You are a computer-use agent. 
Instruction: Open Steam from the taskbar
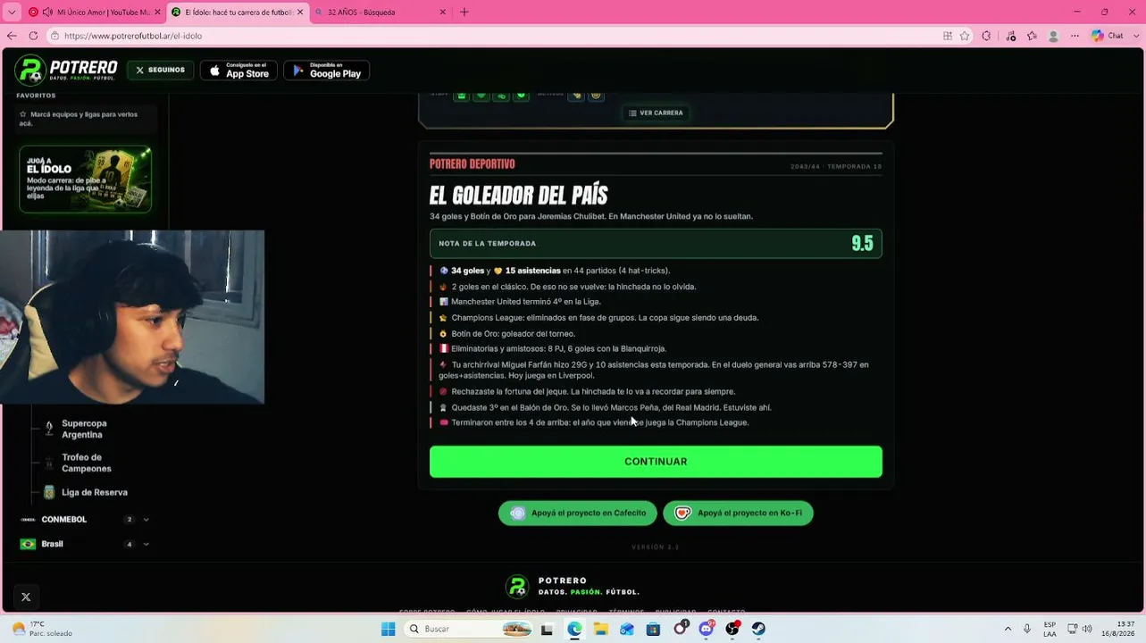pos(758,629)
